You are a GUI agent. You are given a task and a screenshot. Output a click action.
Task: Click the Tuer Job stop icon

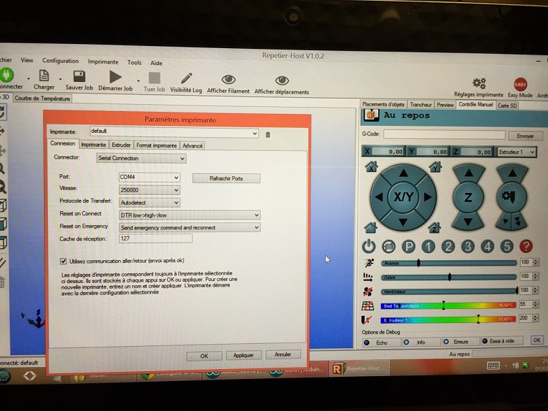154,78
